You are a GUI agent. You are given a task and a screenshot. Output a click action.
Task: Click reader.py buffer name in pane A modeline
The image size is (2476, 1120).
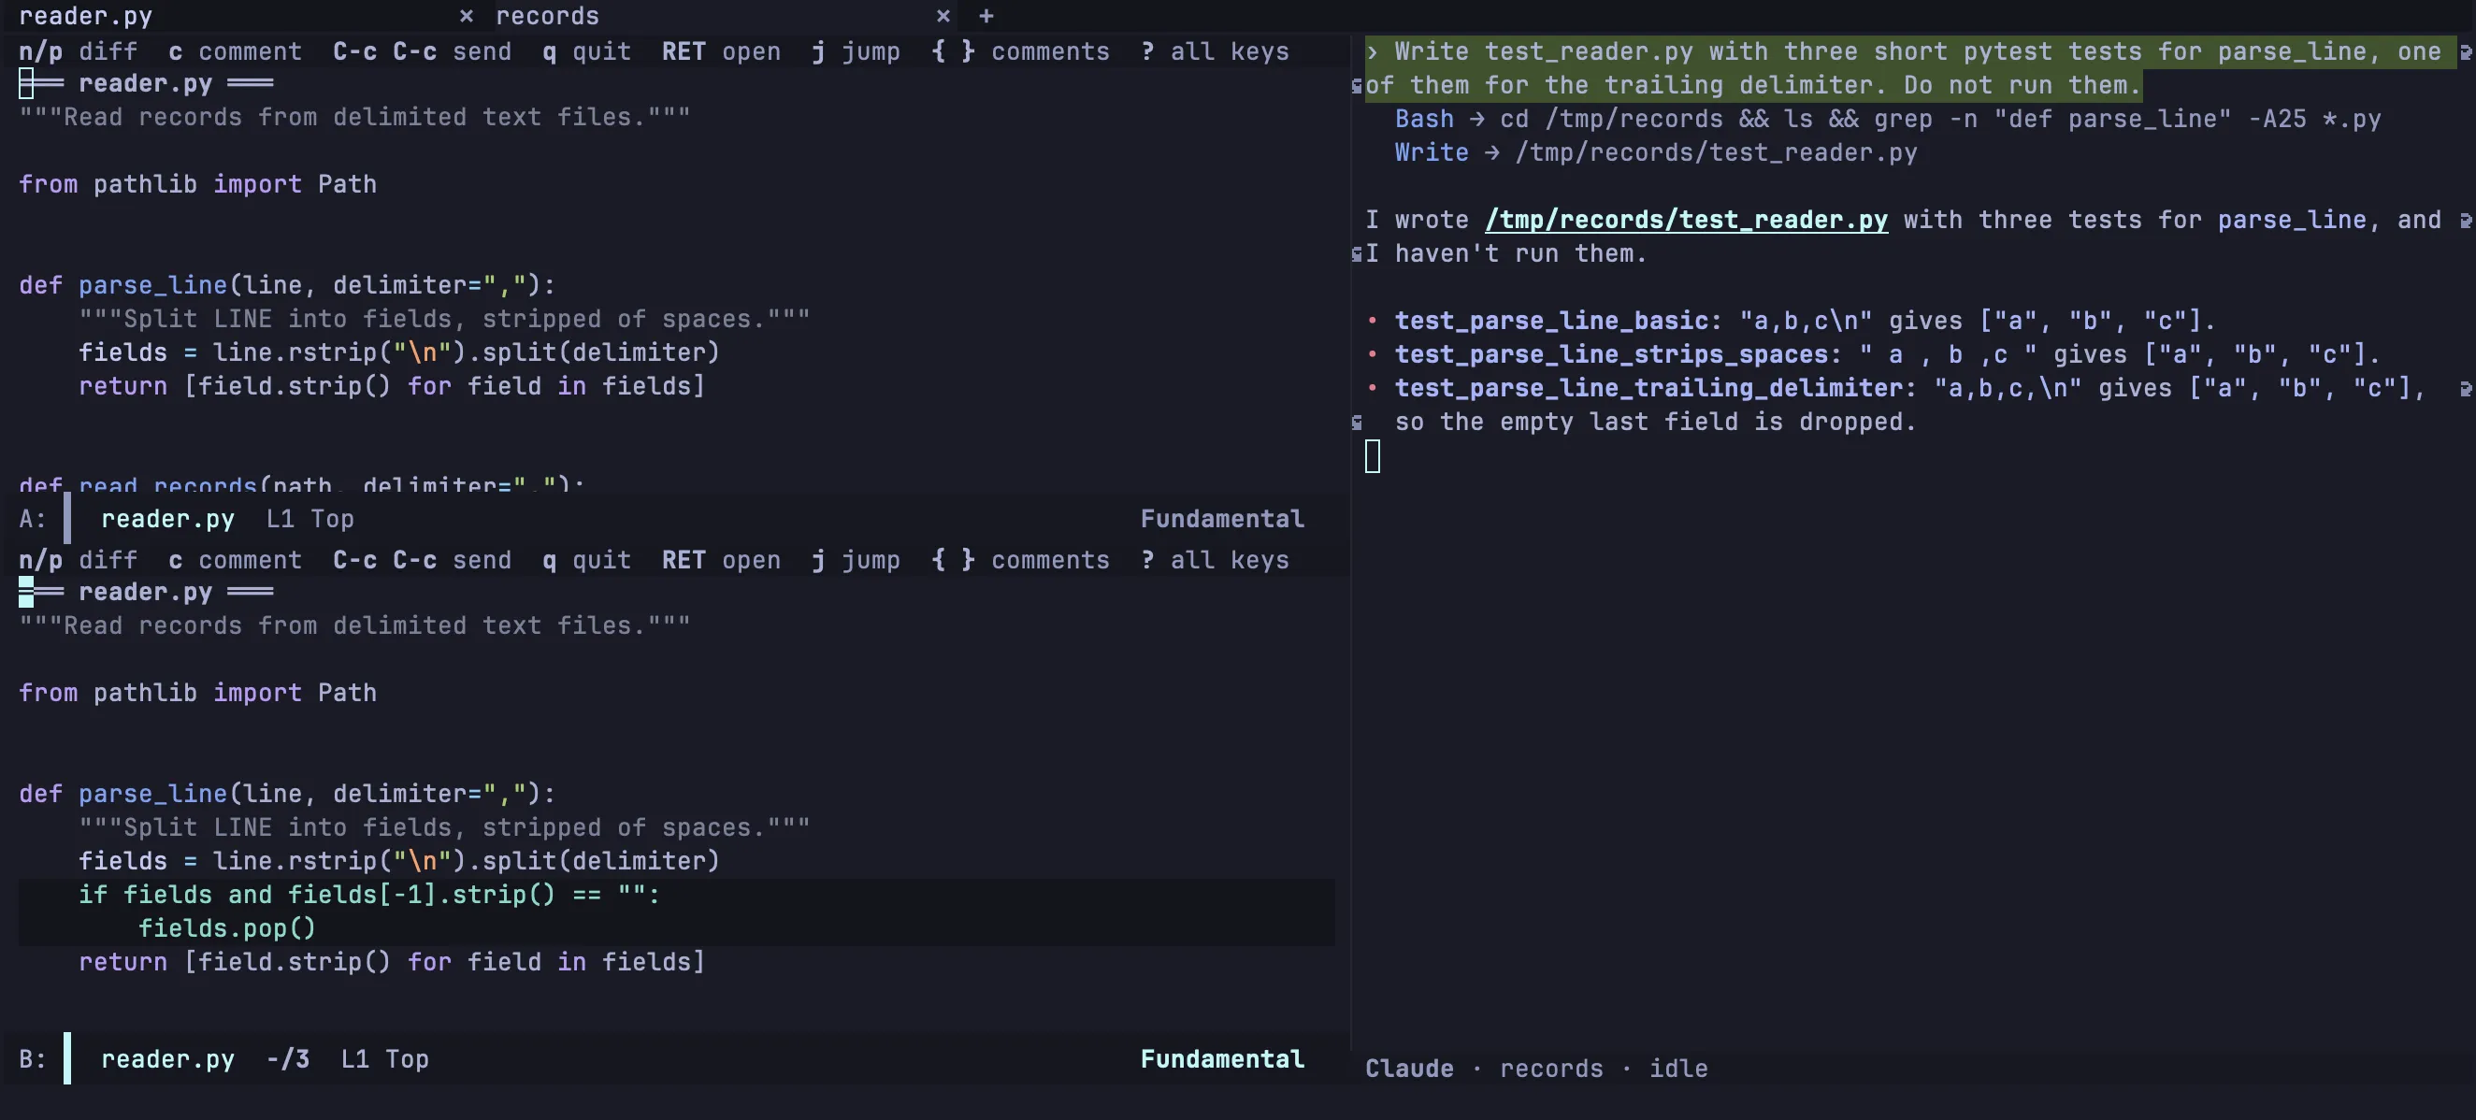[167, 519]
